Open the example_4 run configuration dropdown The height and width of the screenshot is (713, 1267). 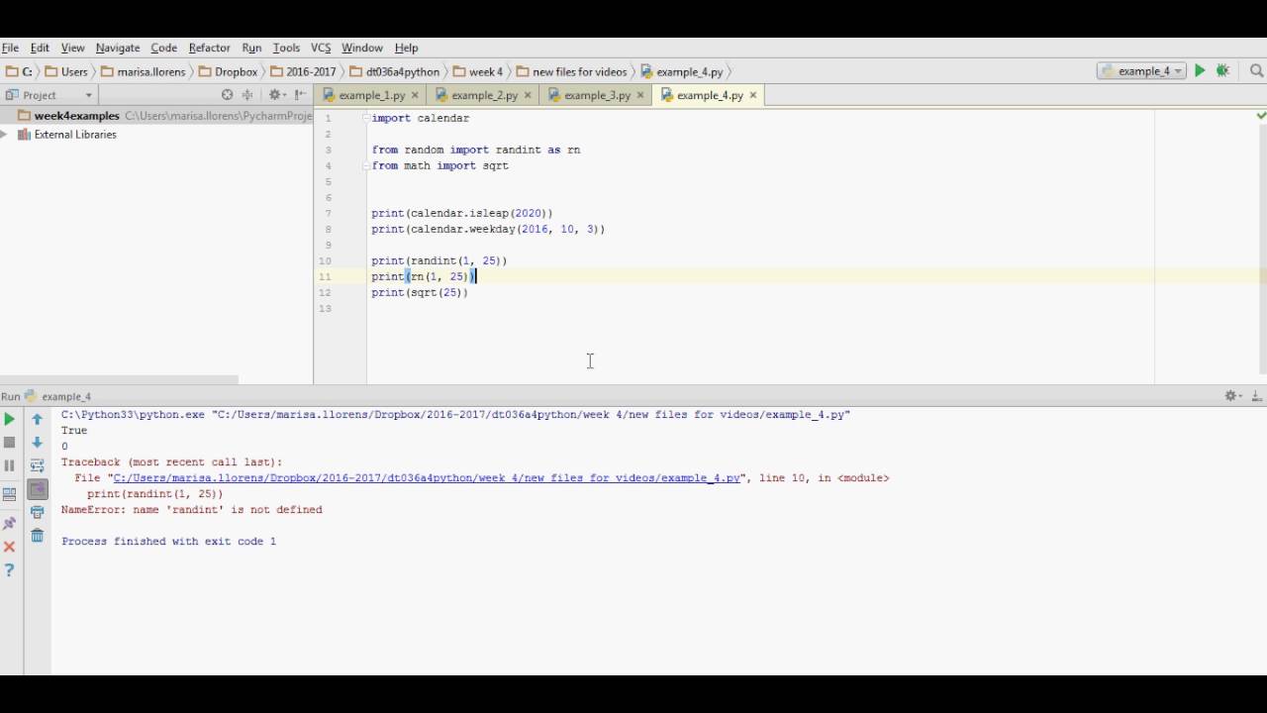[1141, 71]
